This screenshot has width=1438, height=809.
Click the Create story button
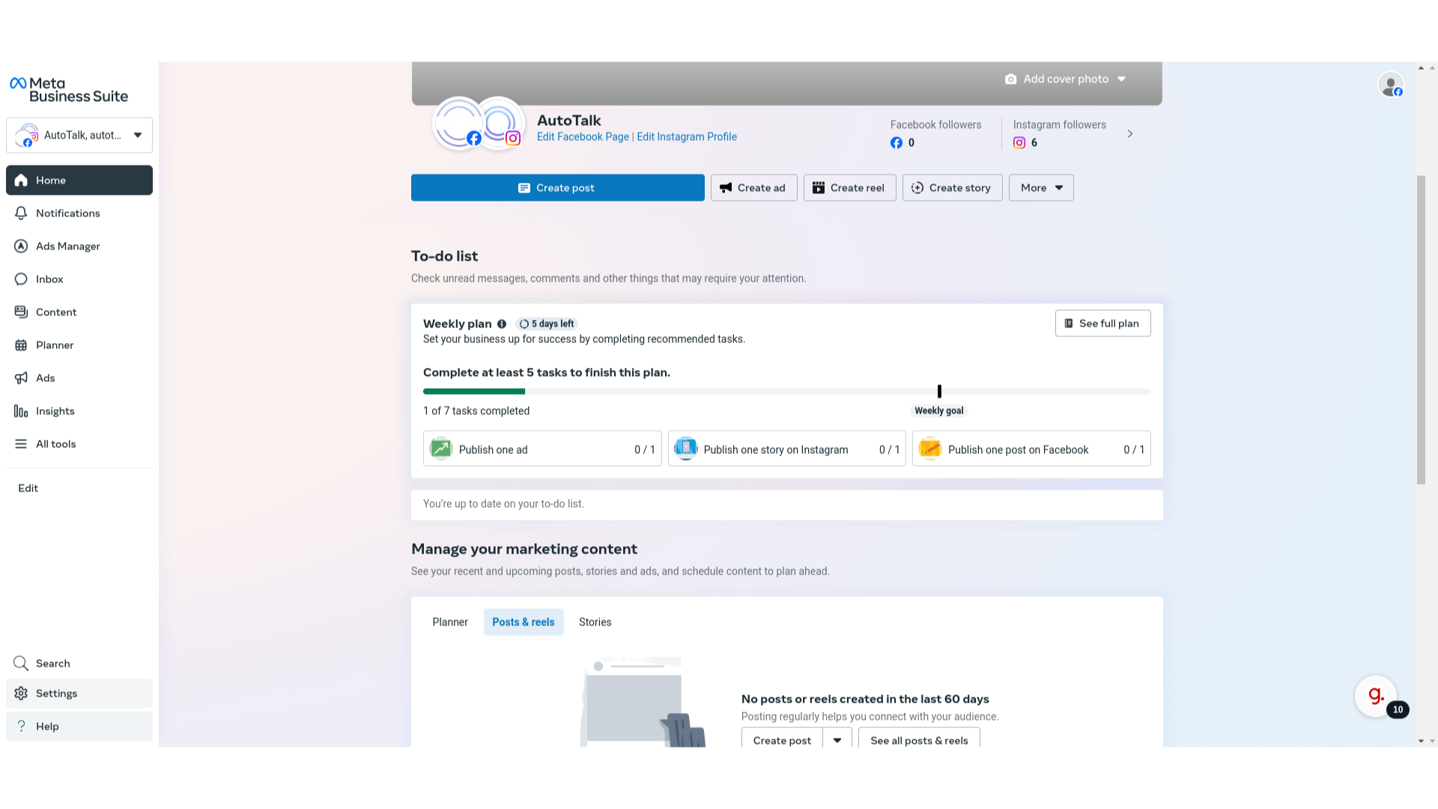(952, 188)
